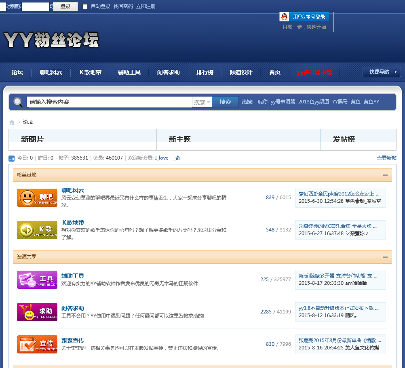The height and width of the screenshot is (368, 405).
Task: Open the 聊吧 forum icon
Action: point(37,198)
